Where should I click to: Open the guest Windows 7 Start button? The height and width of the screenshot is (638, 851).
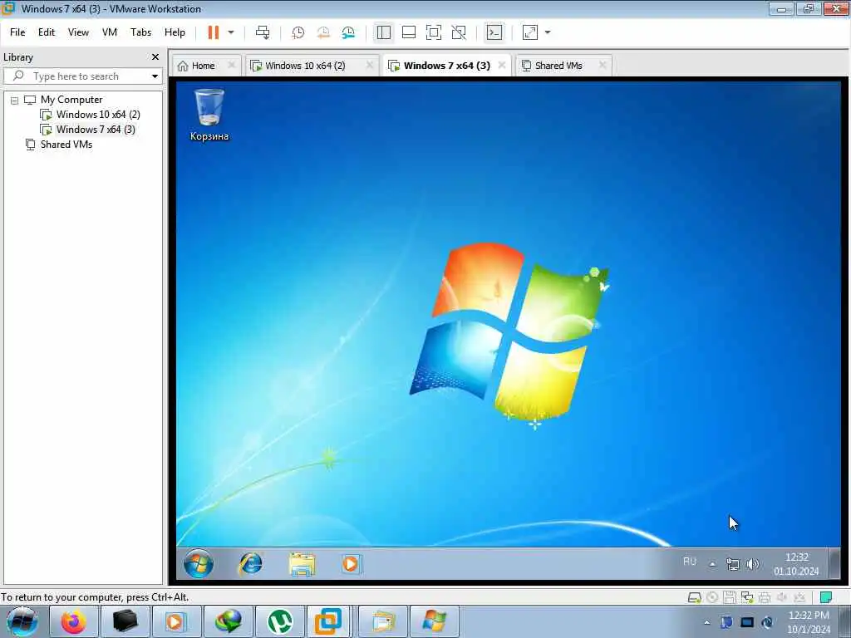(x=199, y=564)
